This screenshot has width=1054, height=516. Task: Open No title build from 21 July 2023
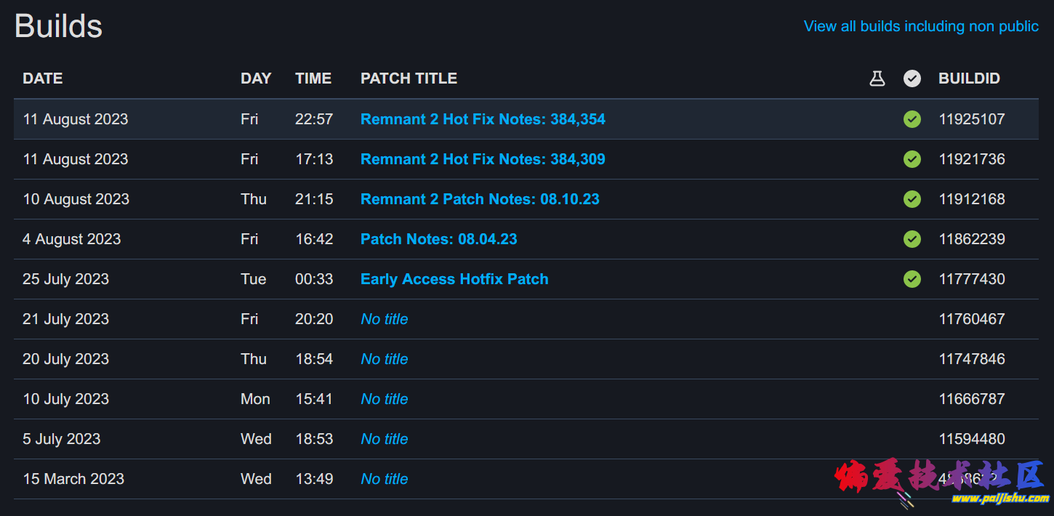(385, 319)
